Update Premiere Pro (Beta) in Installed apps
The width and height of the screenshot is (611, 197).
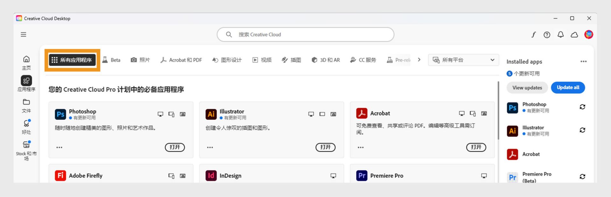(582, 177)
